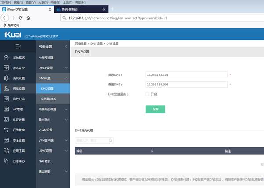The width and height of the screenshot is (264, 188).
Task: Switch to the 实例-控制台 browser tab
Action: point(81,9)
